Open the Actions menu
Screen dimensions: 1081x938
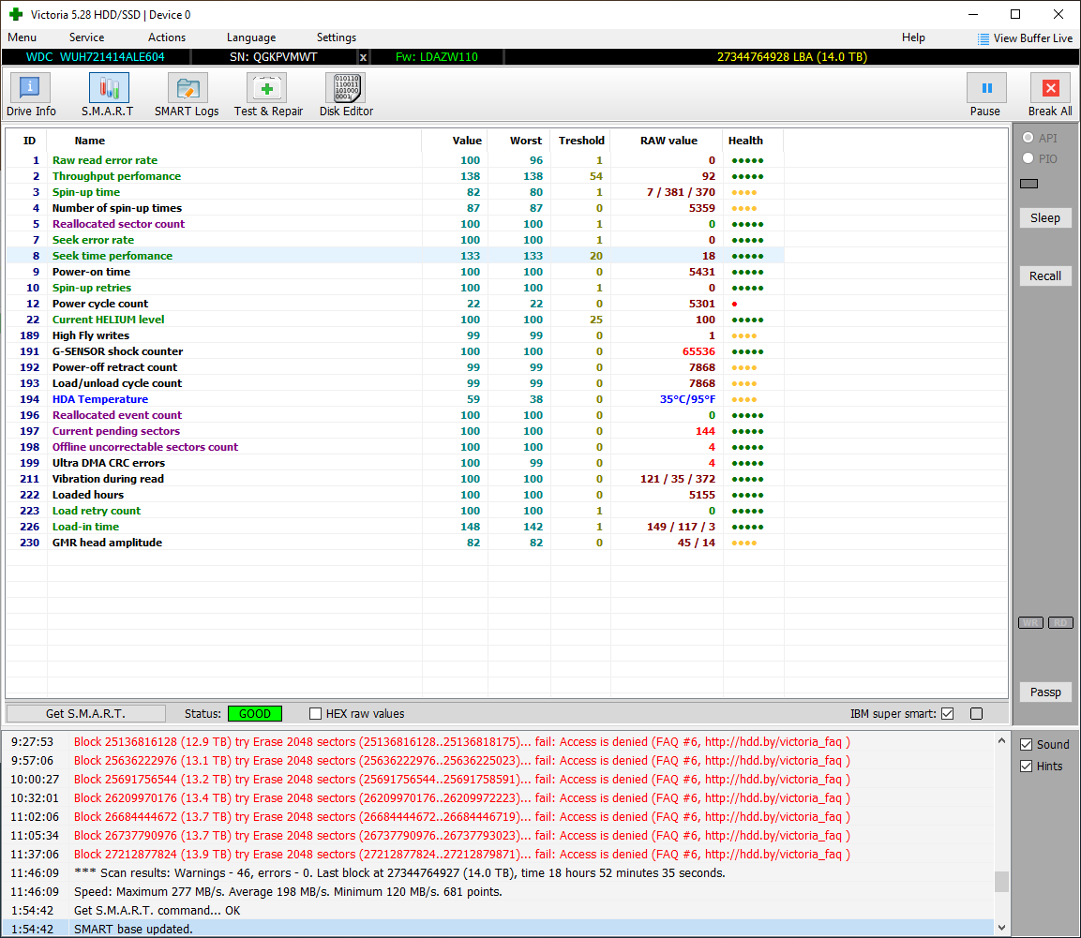[167, 37]
